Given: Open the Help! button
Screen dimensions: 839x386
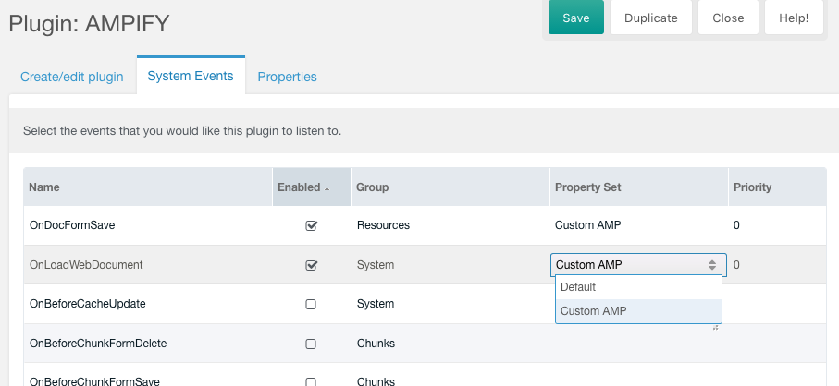Looking at the screenshot, I should [x=794, y=18].
